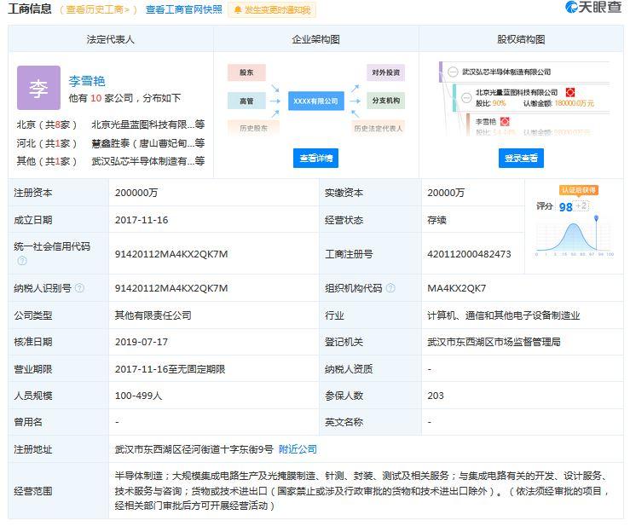Select the 高管 box in structure diagram
The image size is (630, 526).
tap(246, 101)
